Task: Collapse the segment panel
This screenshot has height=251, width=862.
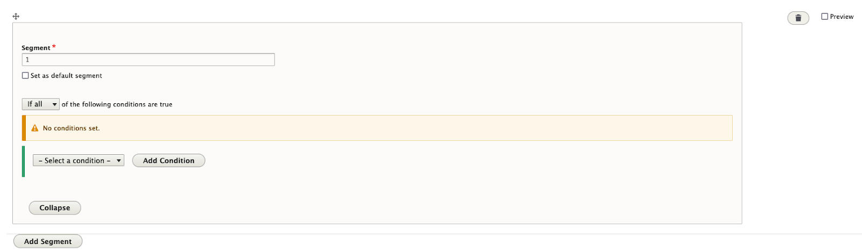Action: 54,208
